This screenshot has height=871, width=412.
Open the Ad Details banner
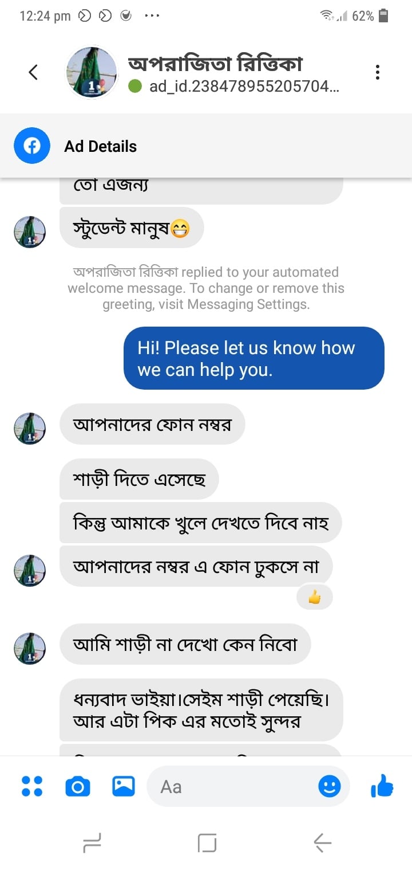[206, 146]
